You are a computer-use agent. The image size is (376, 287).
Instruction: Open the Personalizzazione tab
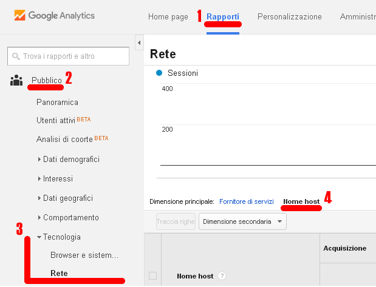(290, 17)
